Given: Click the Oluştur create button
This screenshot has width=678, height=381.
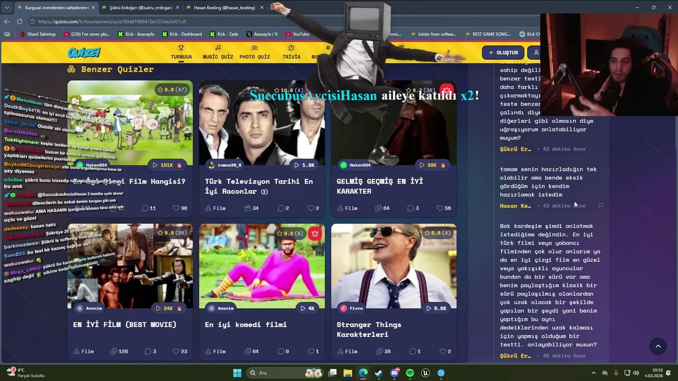Looking at the screenshot, I should pos(503,52).
